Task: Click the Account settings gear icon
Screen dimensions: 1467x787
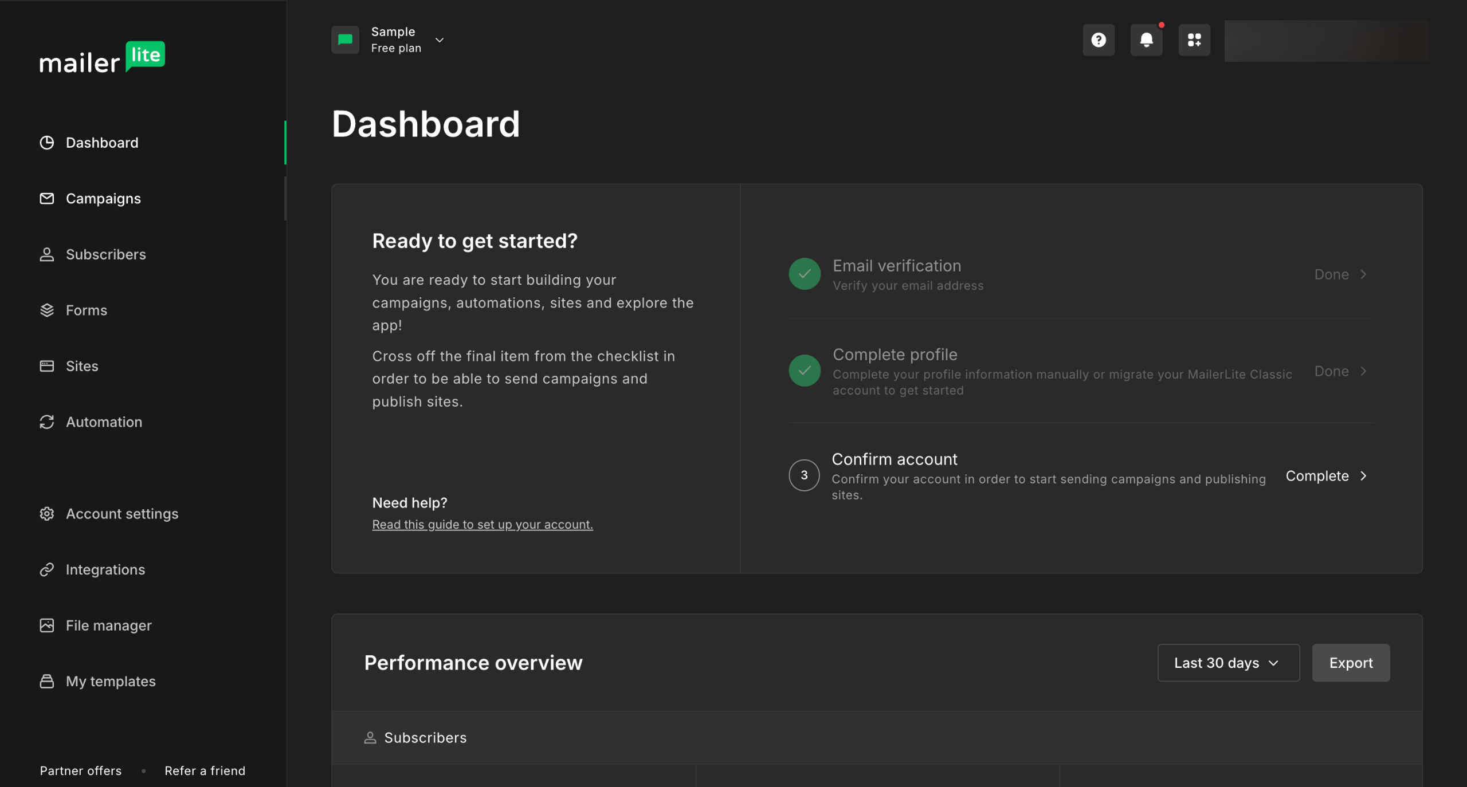Action: (47, 514)
